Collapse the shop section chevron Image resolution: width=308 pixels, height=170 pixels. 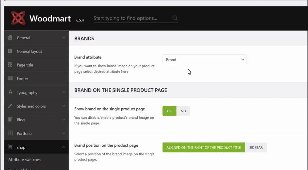(63, 147)
